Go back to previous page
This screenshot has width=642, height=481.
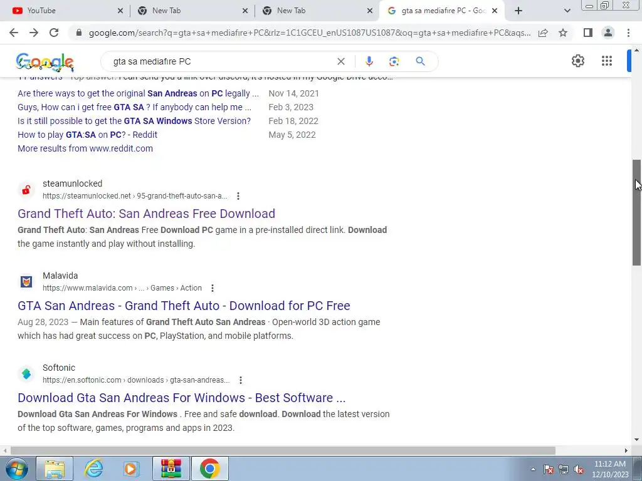(14, 33)
